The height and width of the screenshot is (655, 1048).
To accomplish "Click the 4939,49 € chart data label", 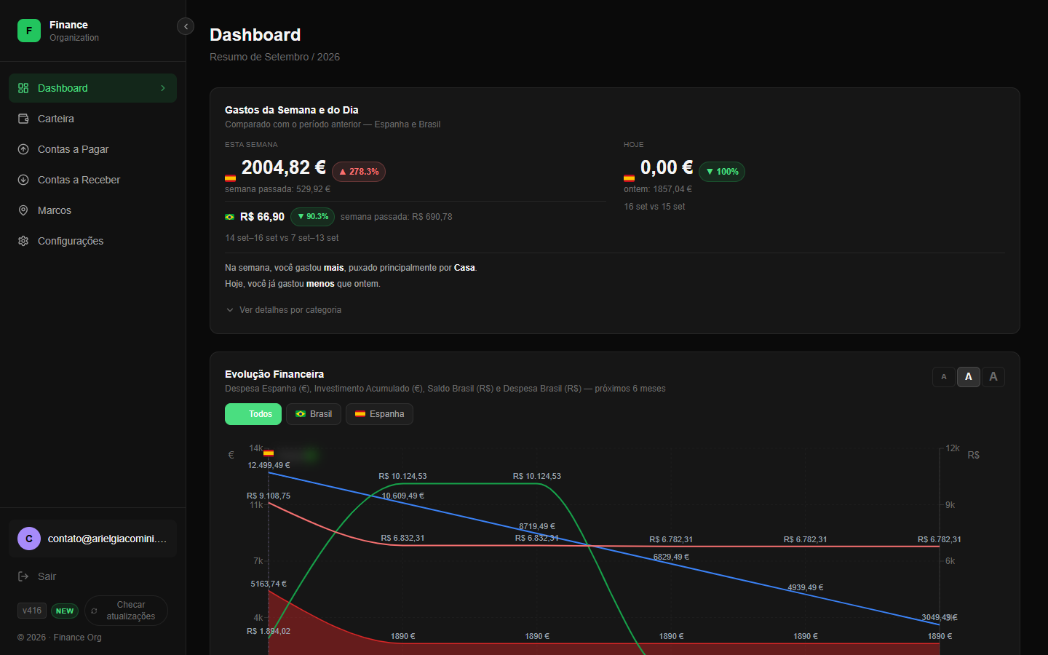I will point(806,587).
